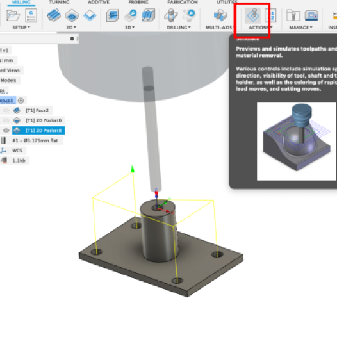The width and height of the screenshot is (337, 337).
Task: Click the Drill tool icon
Action: pos(171,15)
